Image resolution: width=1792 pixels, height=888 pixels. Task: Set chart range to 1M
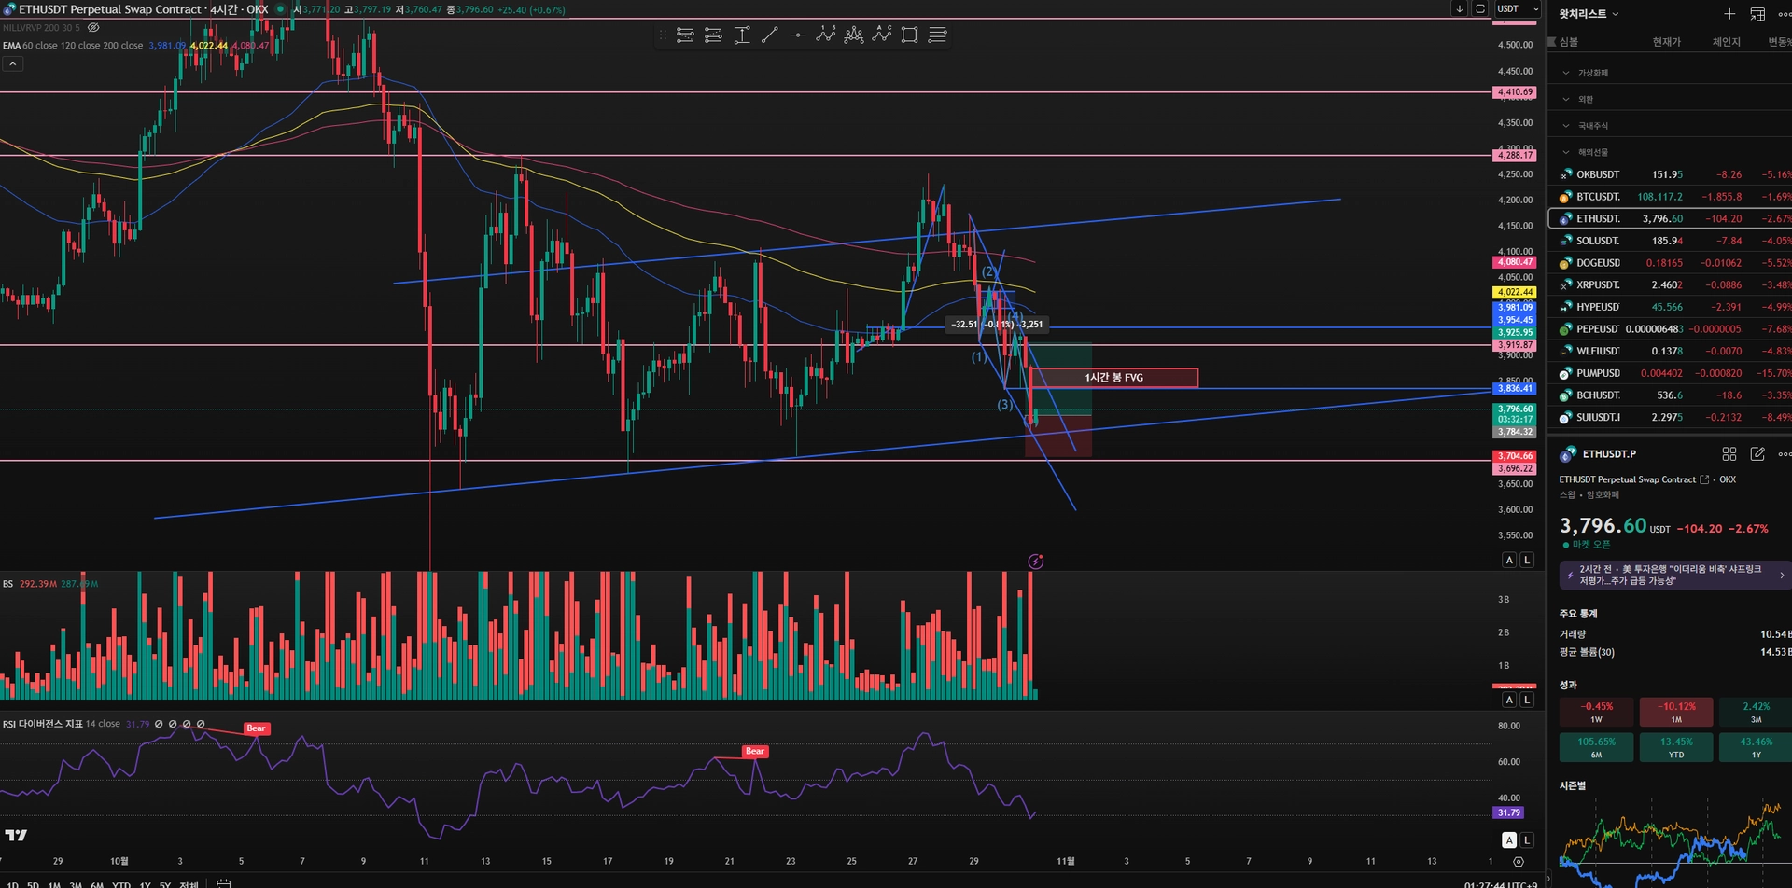54,883
